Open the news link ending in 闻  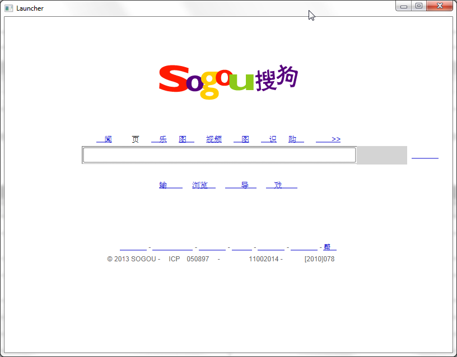[x=104, y=139]
